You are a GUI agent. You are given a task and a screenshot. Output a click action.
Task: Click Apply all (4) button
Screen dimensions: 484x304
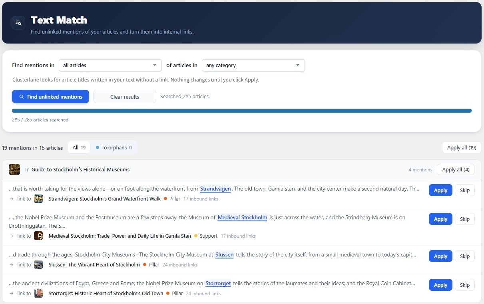[x=456, y=169]
